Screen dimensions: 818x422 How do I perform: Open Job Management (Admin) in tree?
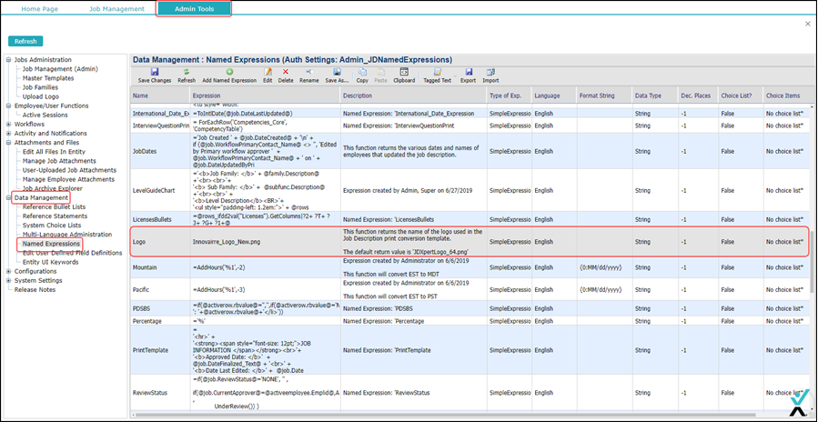pyautogui.click(x=61, y=69)
